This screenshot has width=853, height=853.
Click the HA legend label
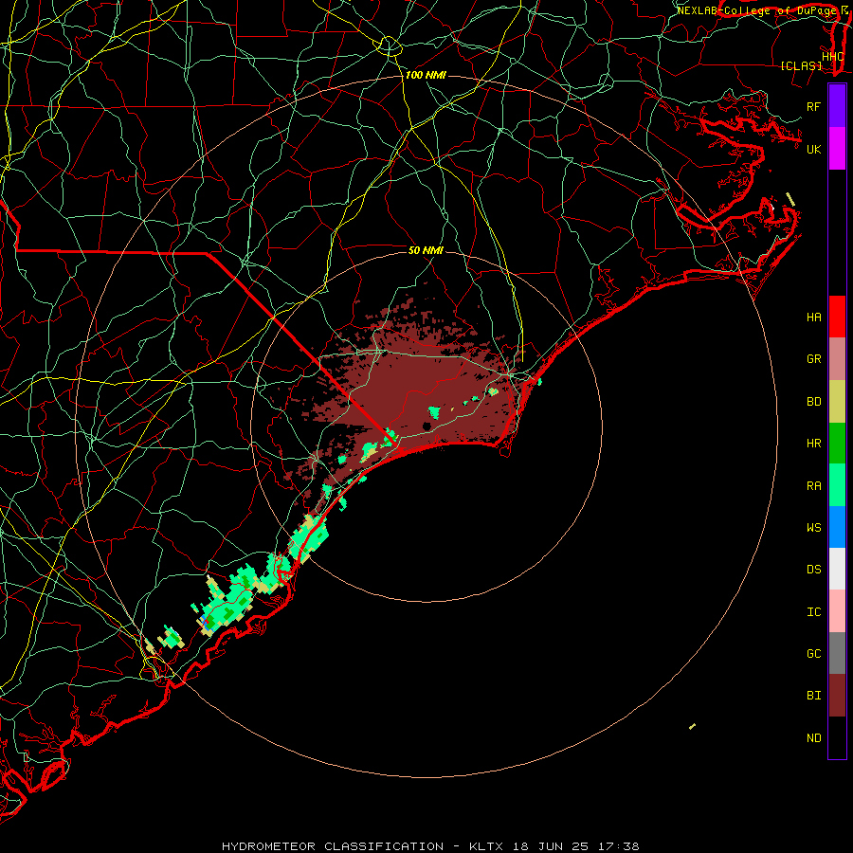pyautogui.click(x=813, y=318)
